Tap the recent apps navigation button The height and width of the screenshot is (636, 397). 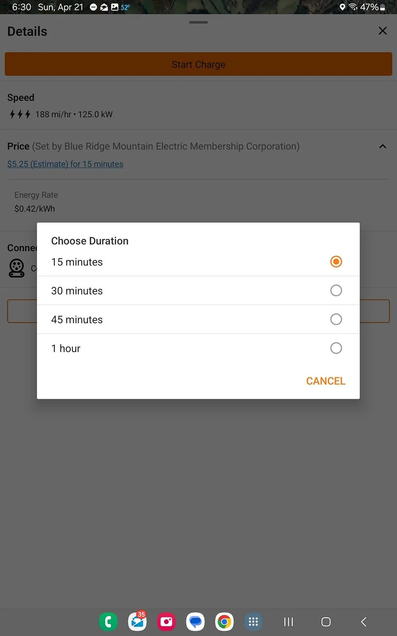(289, 622)
